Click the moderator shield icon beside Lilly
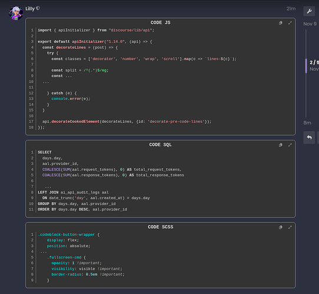This screenshot has height=294, width=319. [38, 8]
